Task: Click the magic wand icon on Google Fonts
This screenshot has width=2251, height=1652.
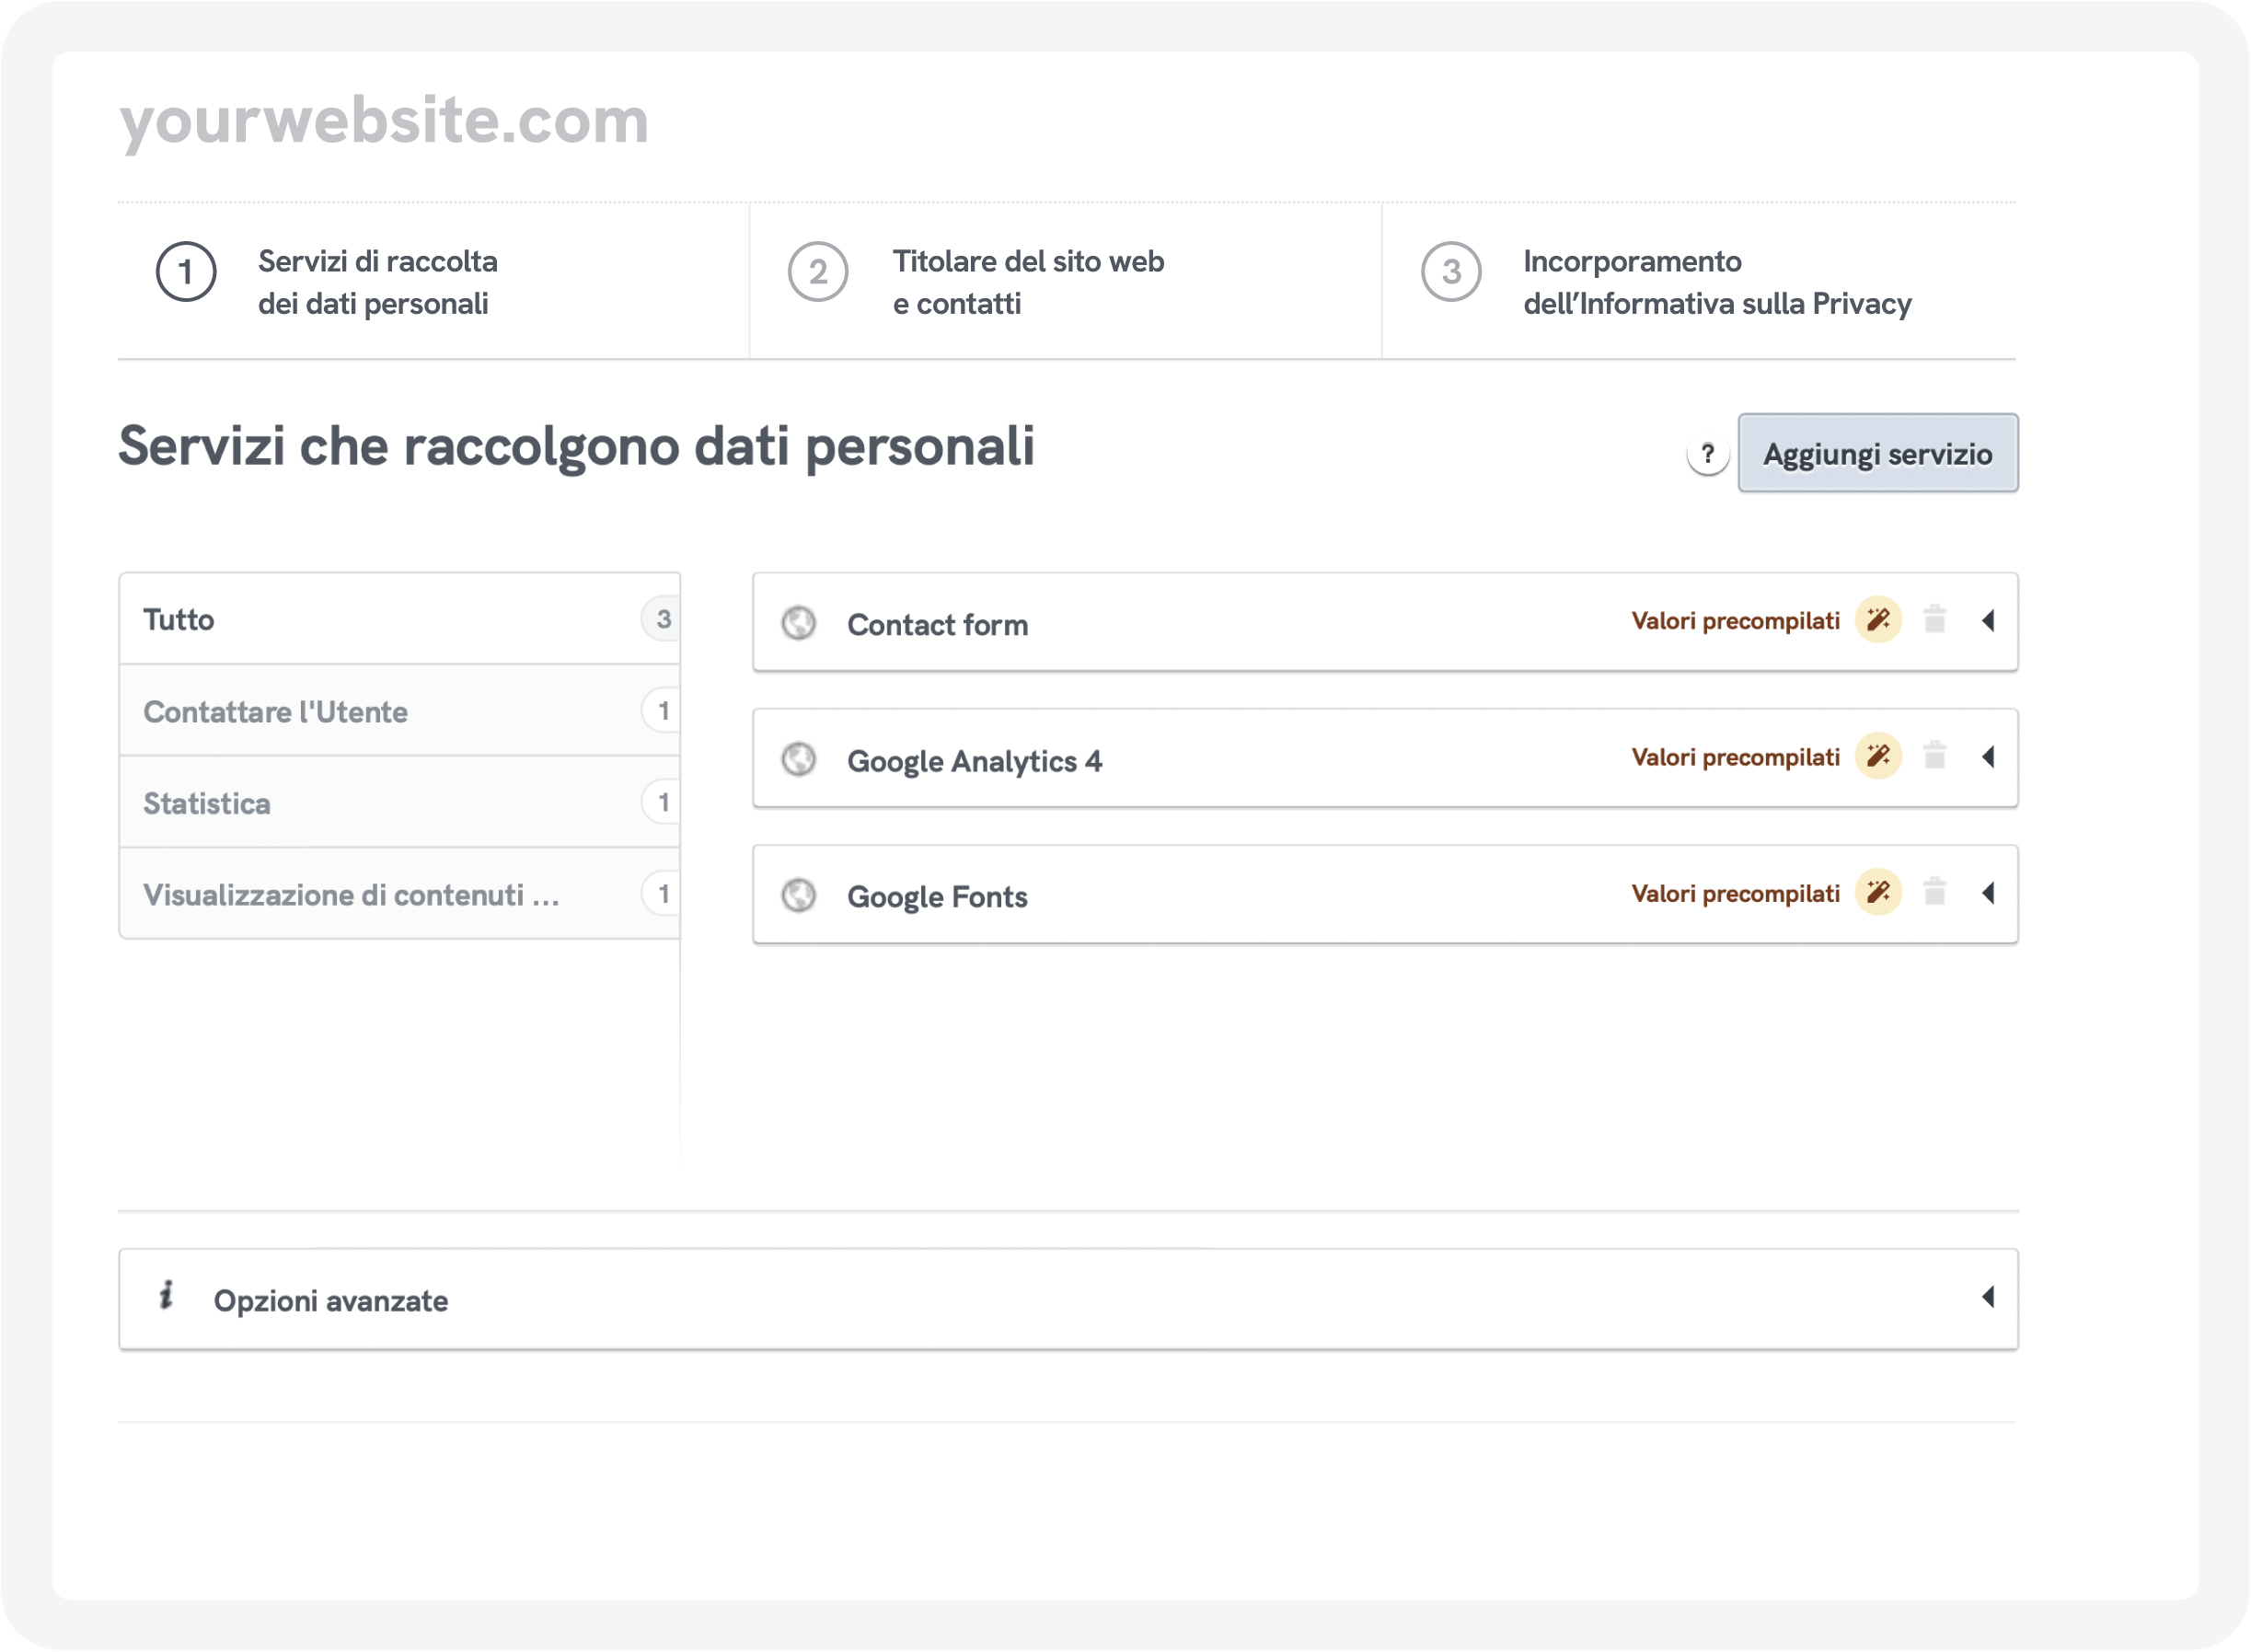Action: [1878, 892]
